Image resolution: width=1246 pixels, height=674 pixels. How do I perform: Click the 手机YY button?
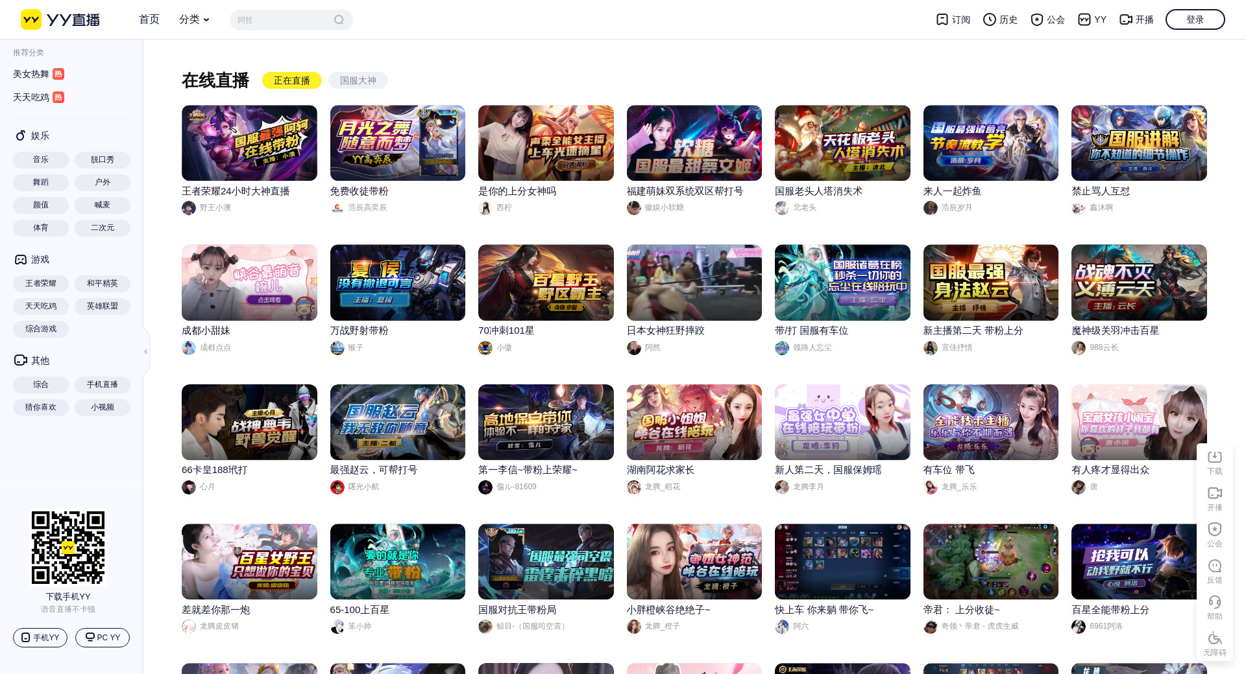tap(40, 638)
